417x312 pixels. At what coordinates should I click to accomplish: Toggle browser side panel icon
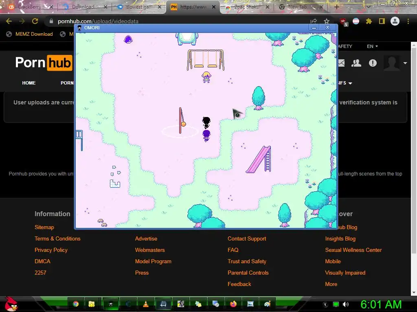pos(382,21)
